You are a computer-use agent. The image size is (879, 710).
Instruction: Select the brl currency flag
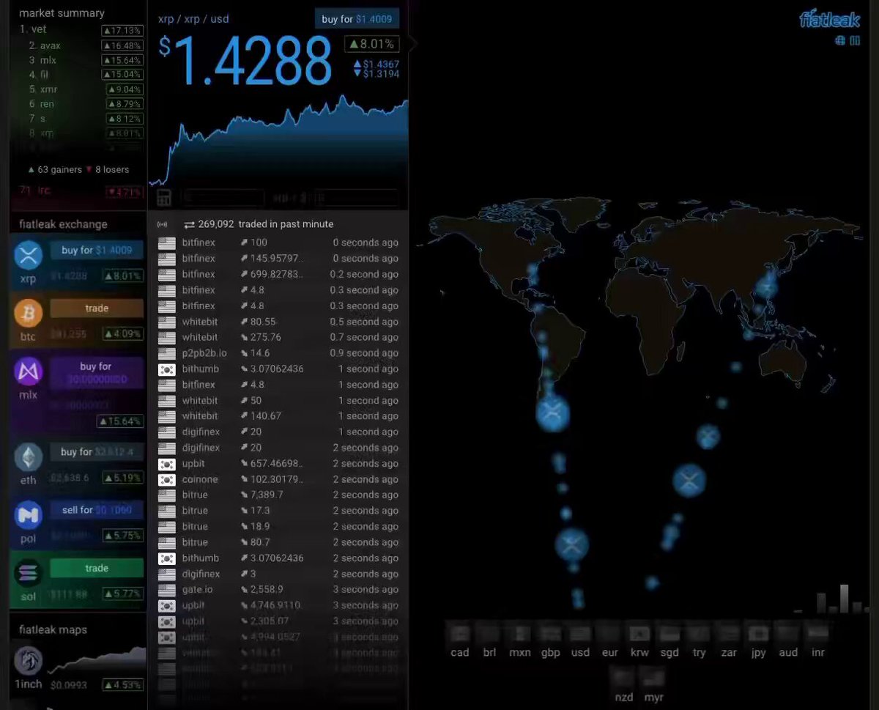point(489,634)
